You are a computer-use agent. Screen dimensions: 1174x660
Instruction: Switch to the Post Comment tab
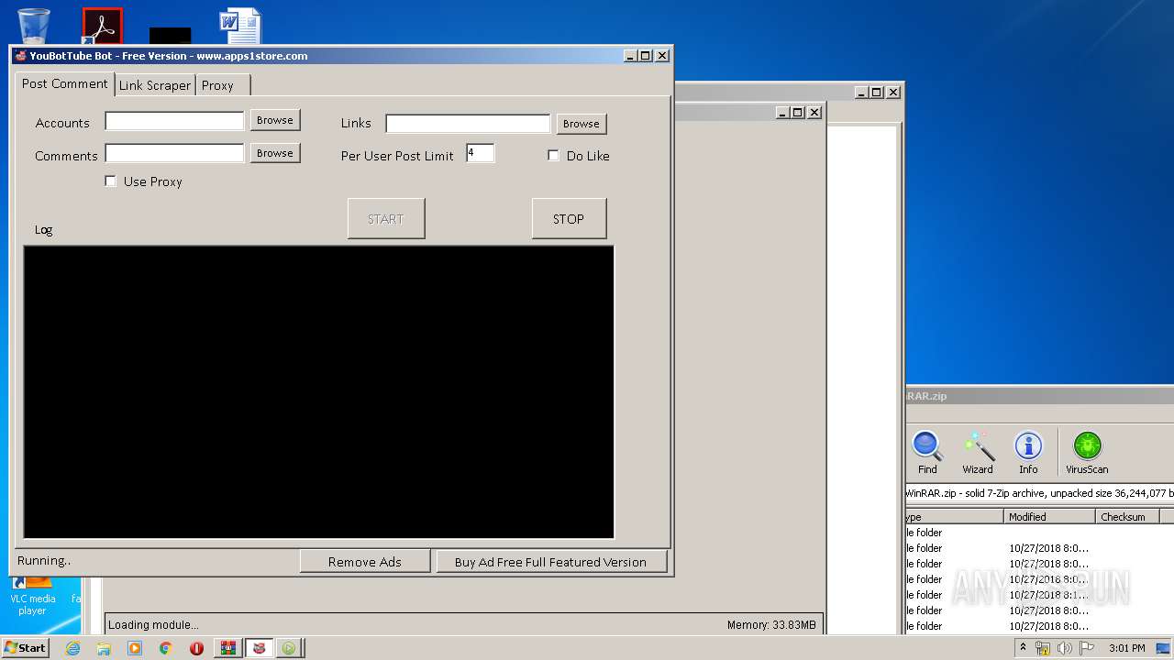[65, 83]
